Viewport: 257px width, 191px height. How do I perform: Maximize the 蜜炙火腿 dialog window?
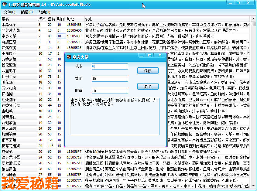pyautogui.click(x=149, y=55)
